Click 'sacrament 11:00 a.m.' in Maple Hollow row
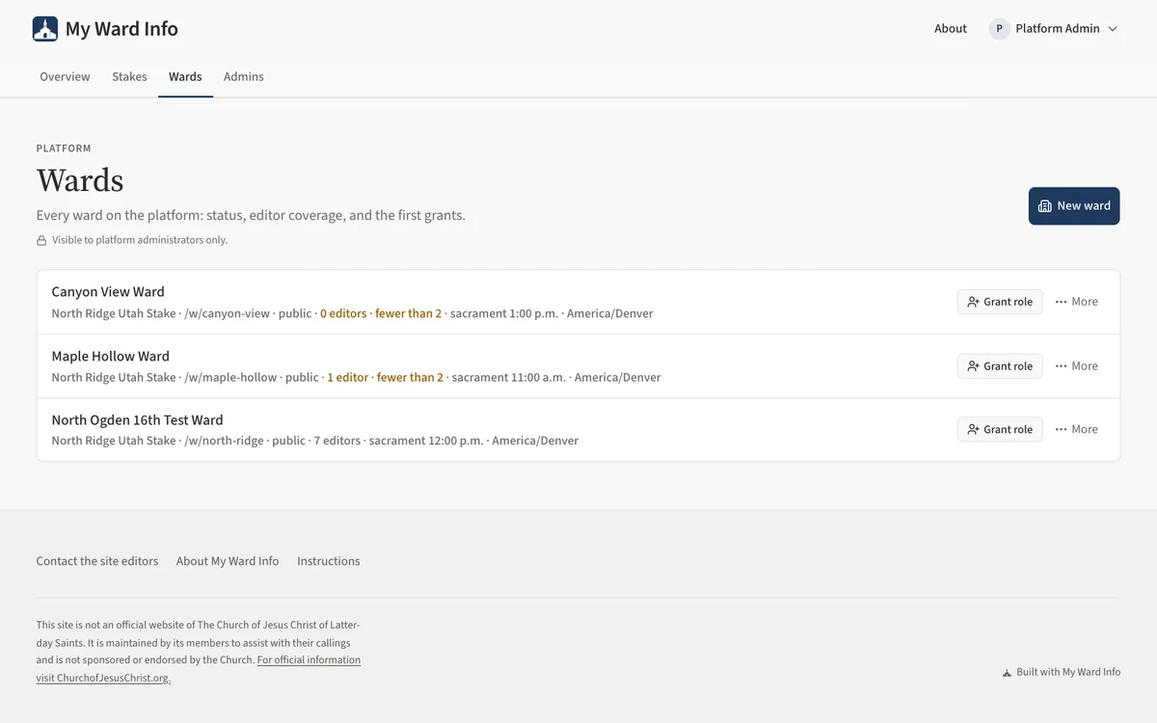 509,378
